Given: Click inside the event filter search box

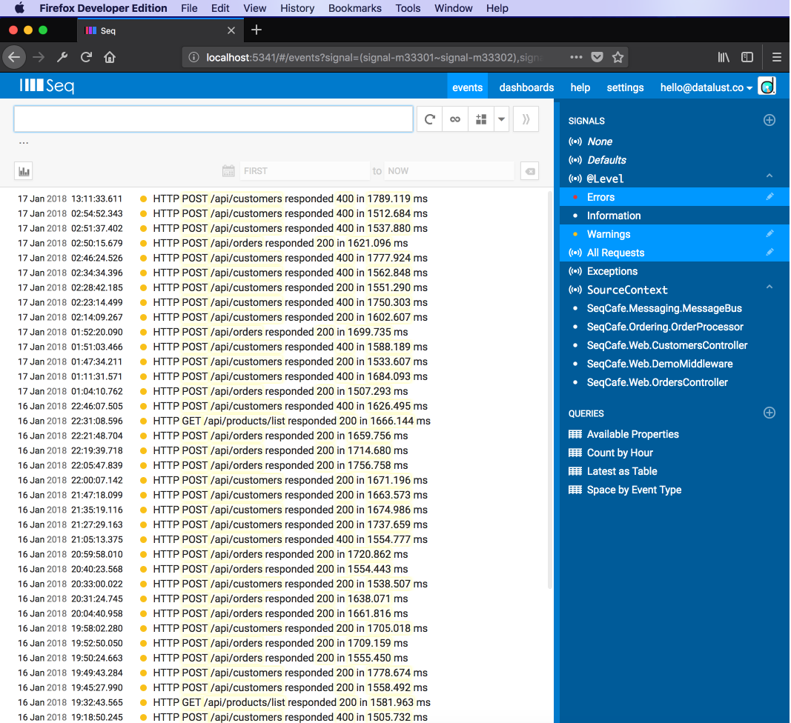Looking at the screenshot, I should coord(213,119).
